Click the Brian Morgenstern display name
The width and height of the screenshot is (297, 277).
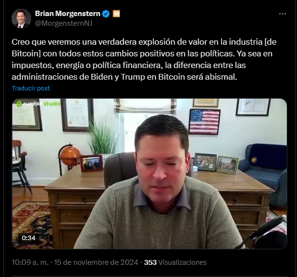[x=68, y=14]
